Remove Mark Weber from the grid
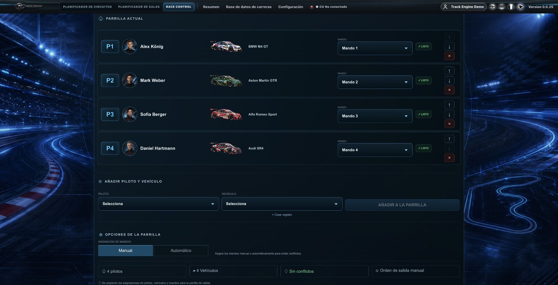The image size is (558, 285). (449, 90)
